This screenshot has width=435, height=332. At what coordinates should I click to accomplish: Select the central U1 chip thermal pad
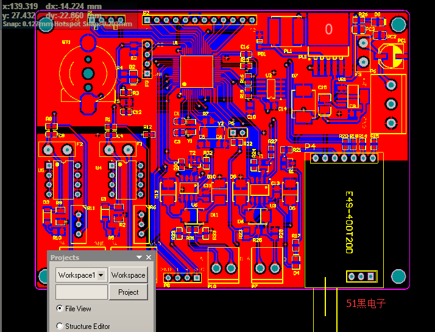[x=197, y=72]
